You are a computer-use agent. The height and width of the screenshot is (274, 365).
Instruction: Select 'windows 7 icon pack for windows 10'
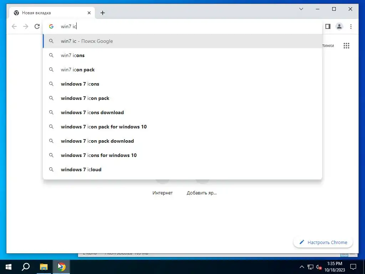tap(182, 127)
